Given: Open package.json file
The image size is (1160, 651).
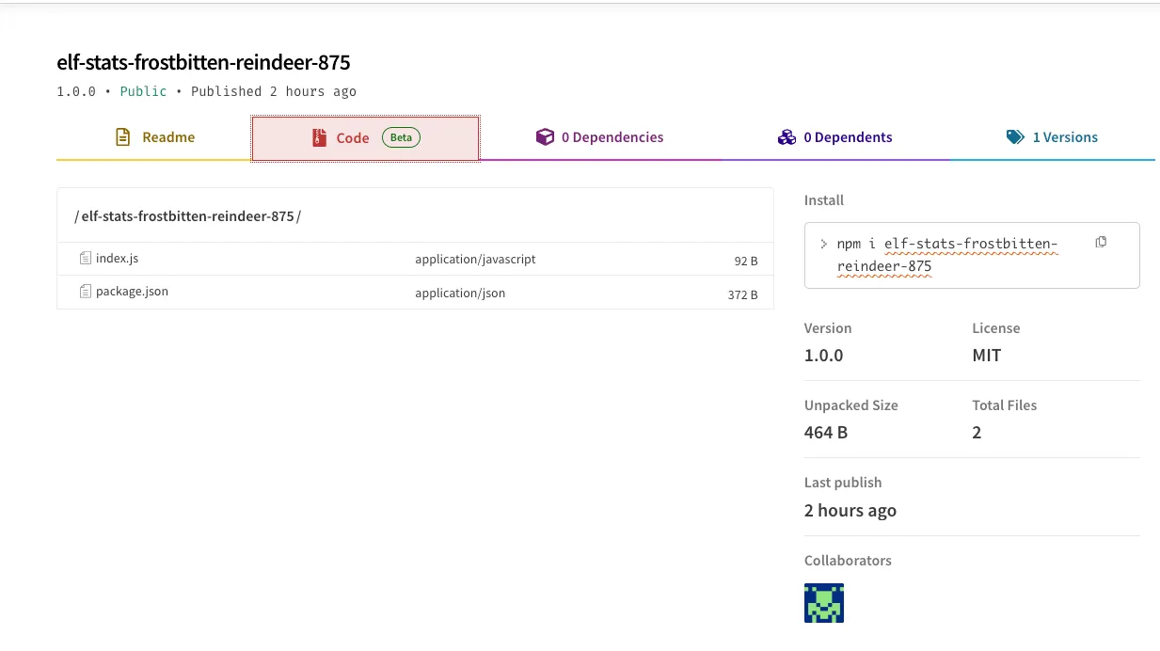Looking at the screenshot, I should click(132, 292).
